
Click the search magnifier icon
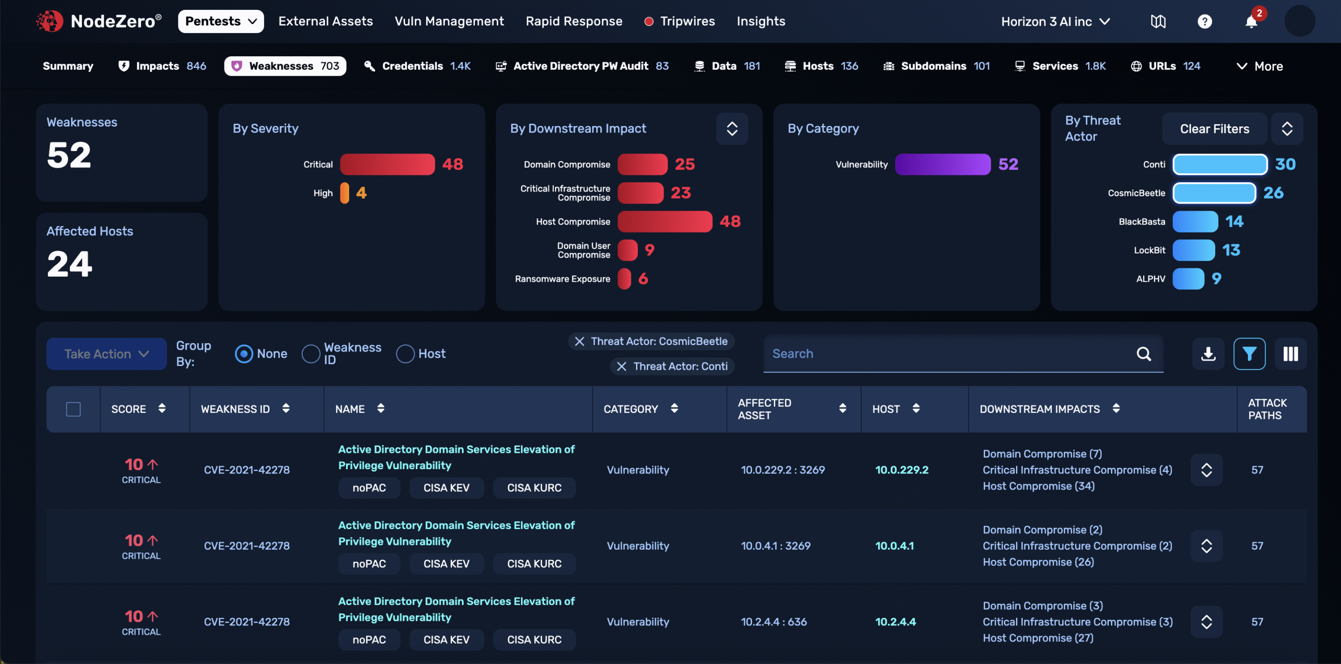1143,354
